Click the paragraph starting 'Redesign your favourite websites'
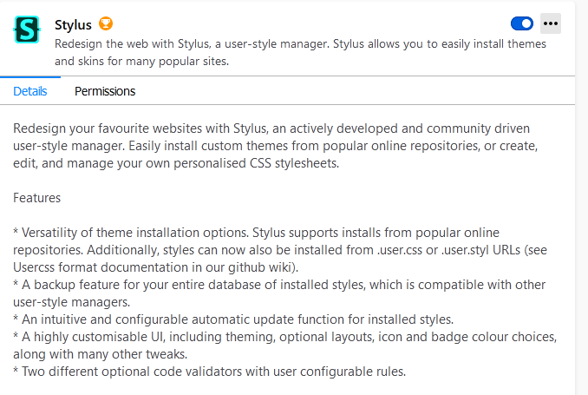This screenshot has width=588, height=395. tap(276, 146)
